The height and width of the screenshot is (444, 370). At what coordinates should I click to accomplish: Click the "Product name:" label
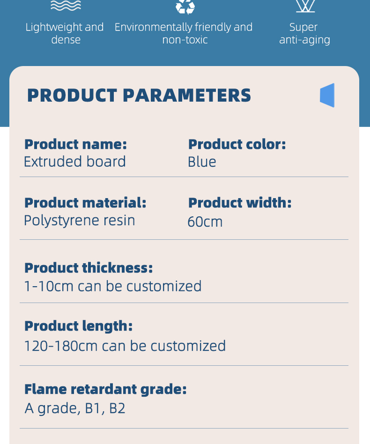coord(75,144)
